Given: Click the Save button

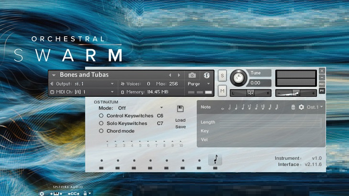Looking at the screenshot, I should [180, 127].
